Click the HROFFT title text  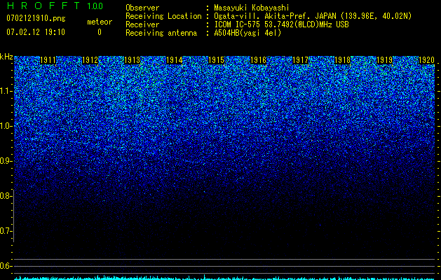tap(43, 6)
